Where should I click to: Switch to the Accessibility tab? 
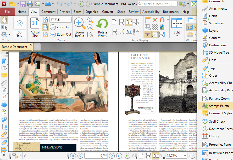point(151,12)
